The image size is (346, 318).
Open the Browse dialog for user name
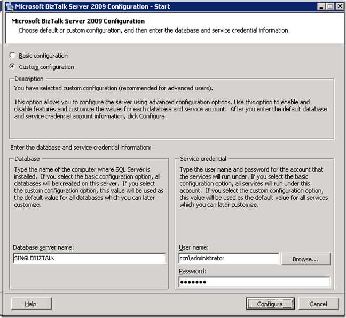pyautogui.click(x=306, y=259)
